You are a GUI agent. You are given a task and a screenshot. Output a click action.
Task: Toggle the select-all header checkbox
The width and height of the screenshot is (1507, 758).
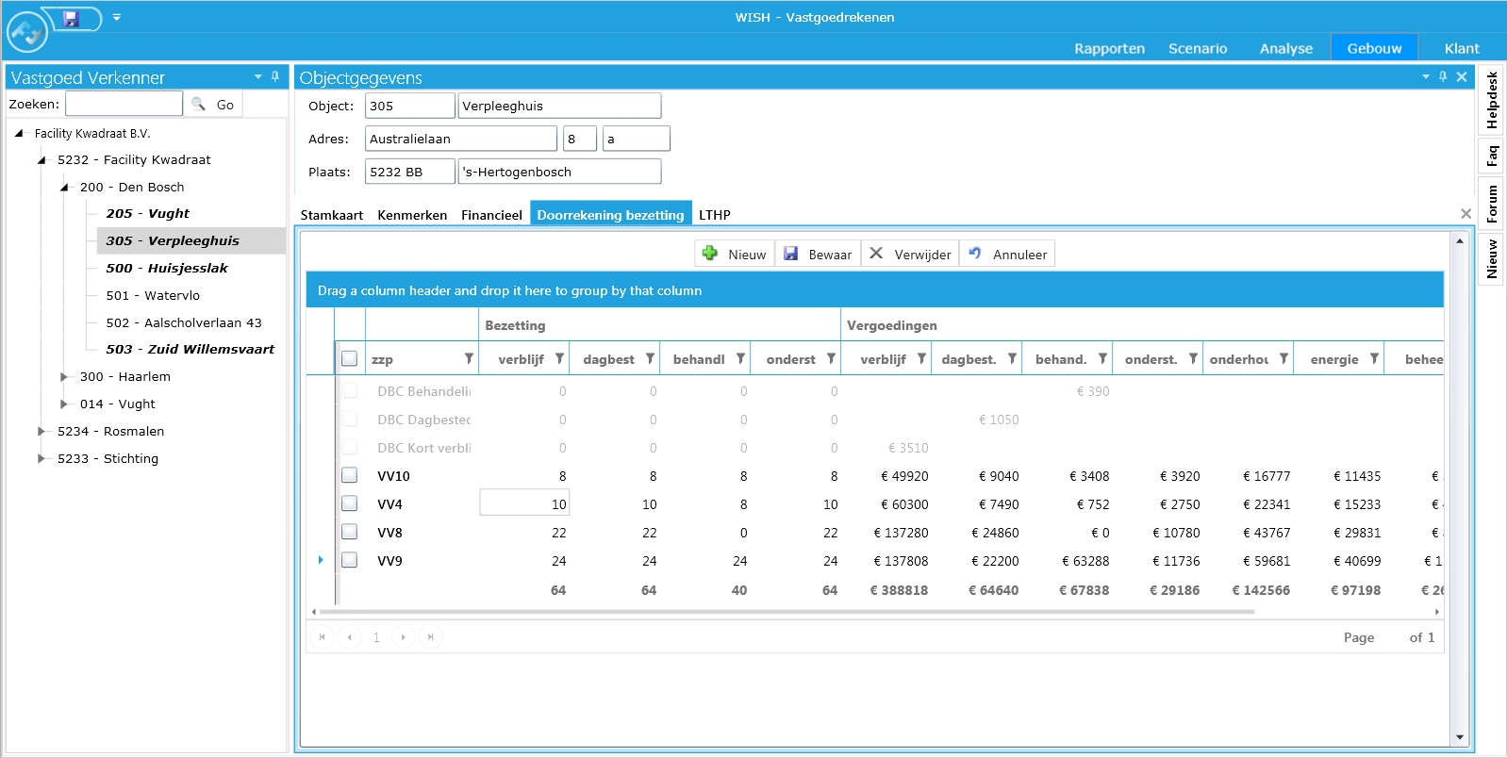(x=349, y=359)
